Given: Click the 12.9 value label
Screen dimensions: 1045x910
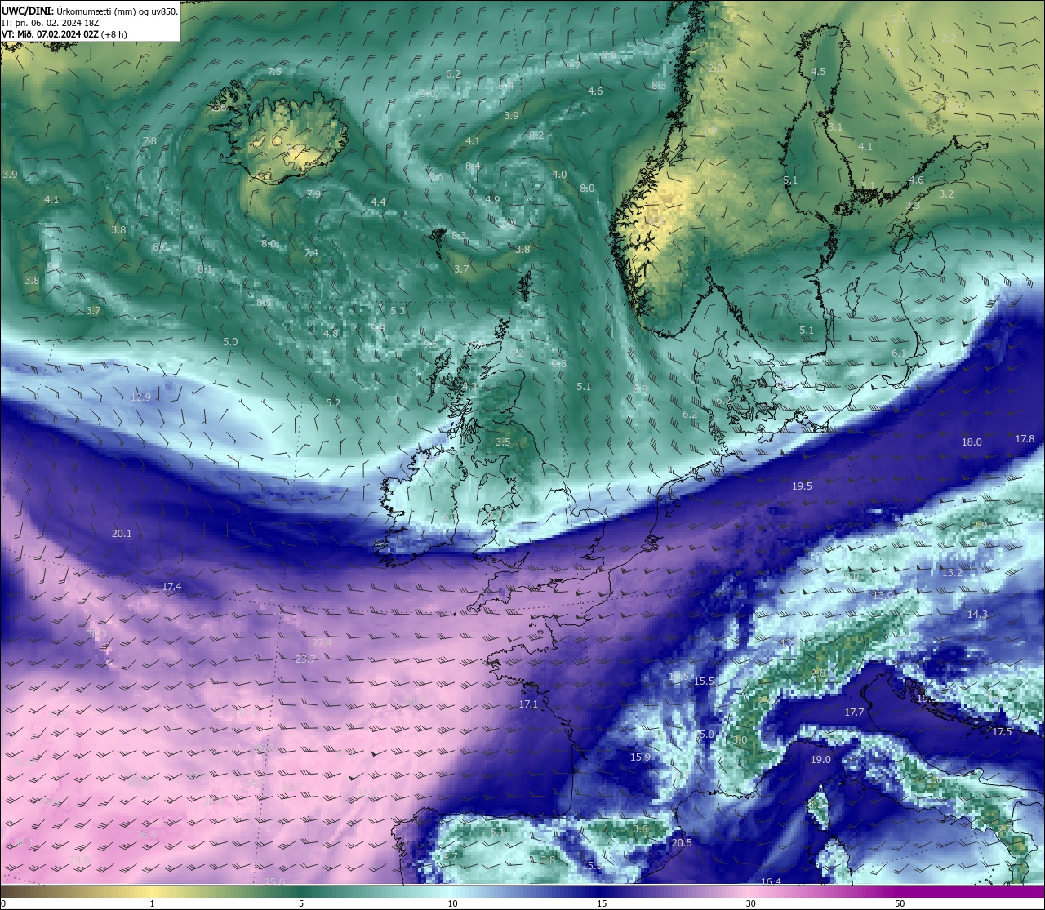Looking at the screenshot, I should click(140, 397).
